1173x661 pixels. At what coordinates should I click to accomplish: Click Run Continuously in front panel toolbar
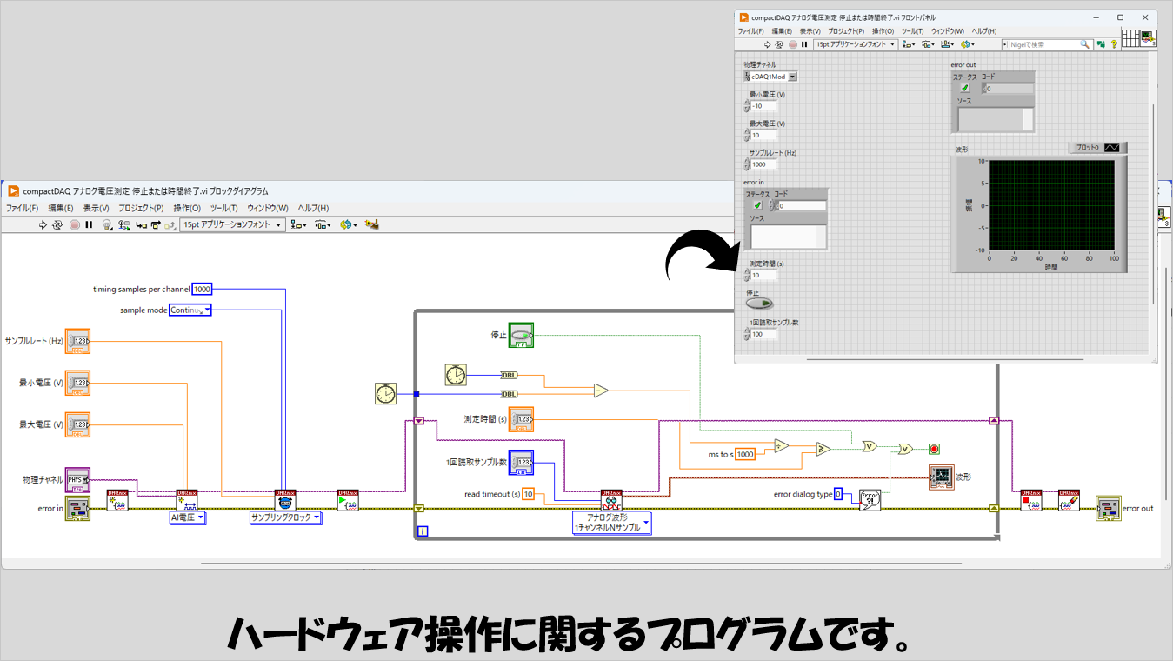(779, 44)
